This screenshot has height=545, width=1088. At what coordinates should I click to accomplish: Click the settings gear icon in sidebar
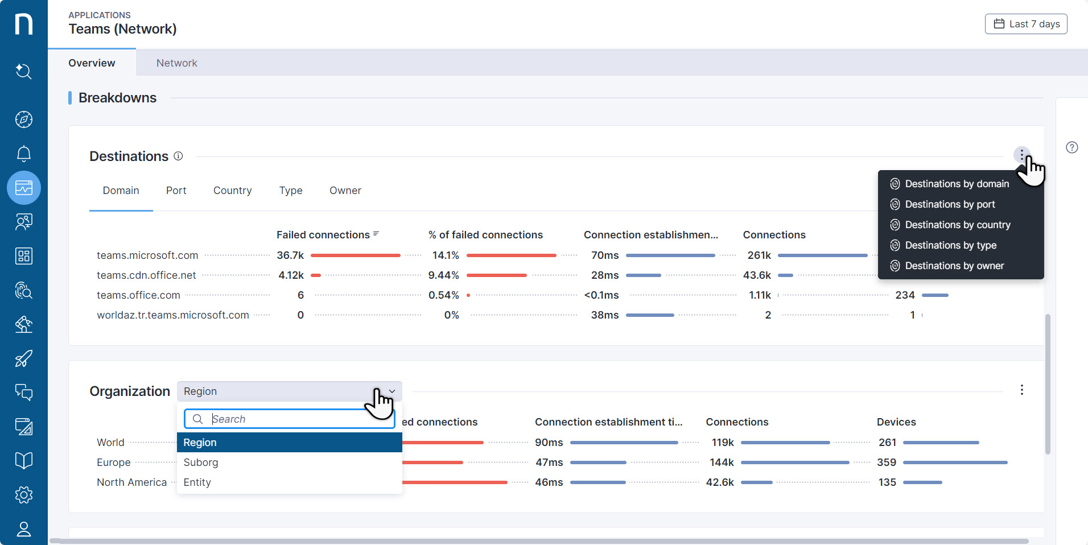click(23, 495)
